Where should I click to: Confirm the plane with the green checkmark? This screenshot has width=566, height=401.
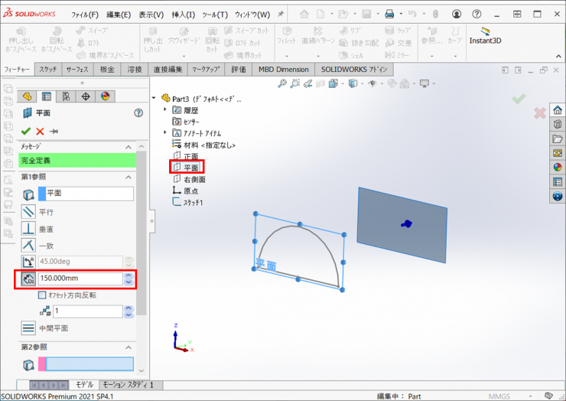[x=26, y=131]
